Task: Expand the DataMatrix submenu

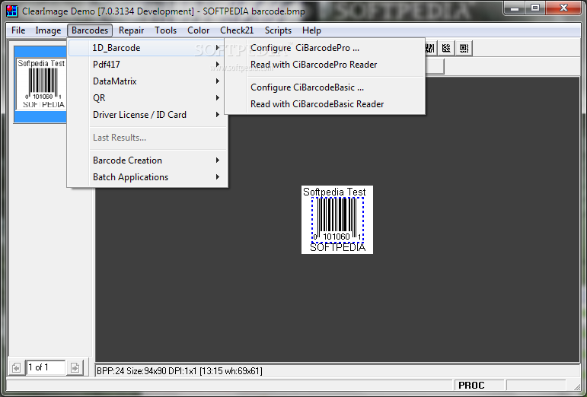Action: coord(147,81)
